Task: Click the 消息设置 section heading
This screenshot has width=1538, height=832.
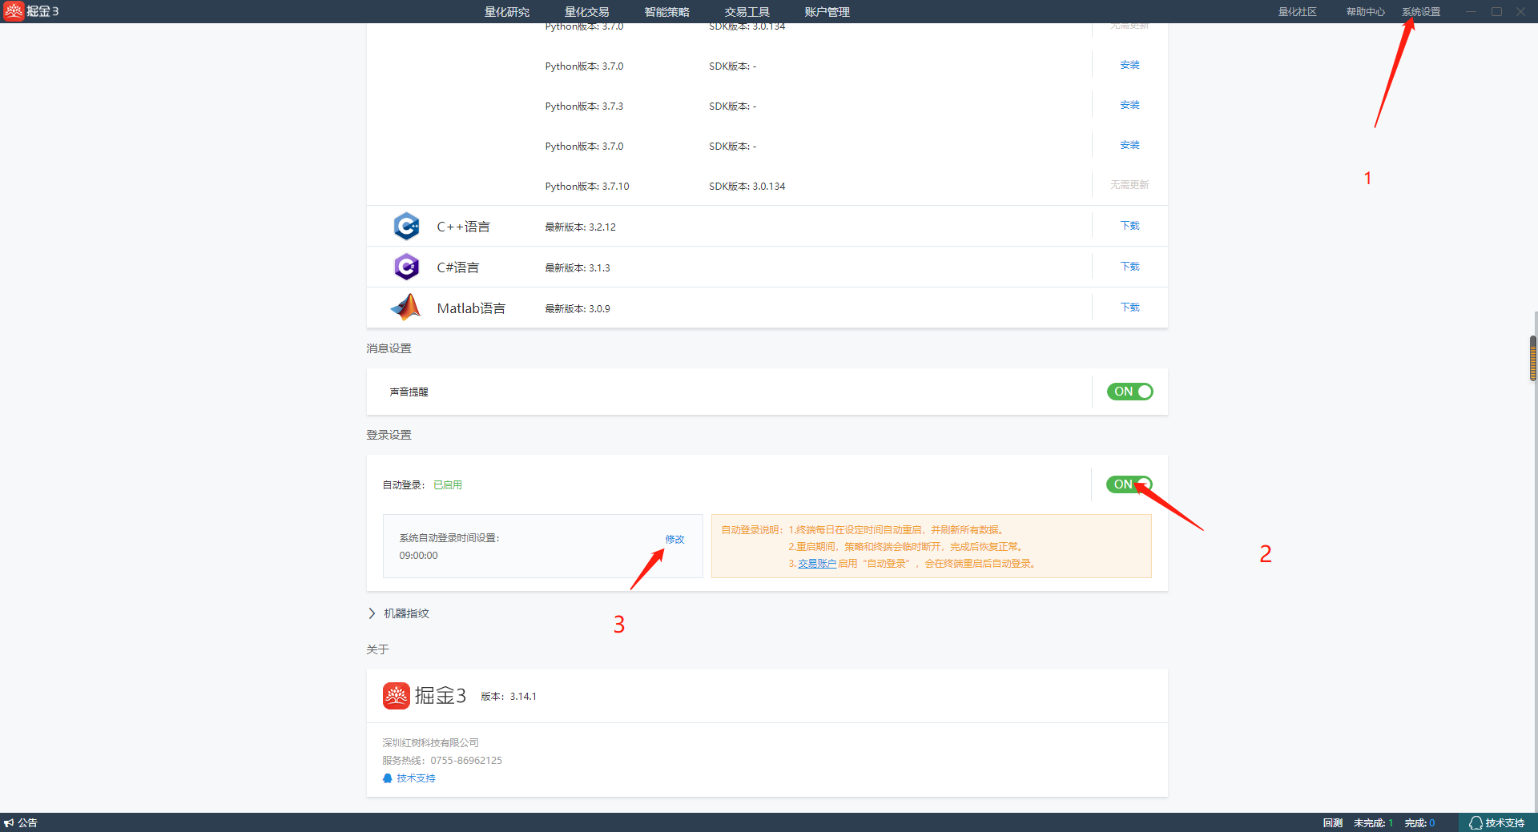Action: (389, 348)
